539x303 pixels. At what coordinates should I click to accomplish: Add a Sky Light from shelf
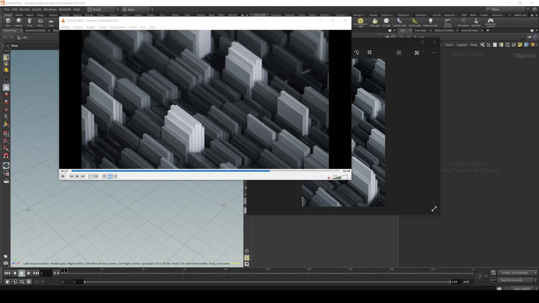click(375, 22)
